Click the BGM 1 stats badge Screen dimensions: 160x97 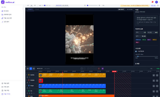click(x=149, y=40)
